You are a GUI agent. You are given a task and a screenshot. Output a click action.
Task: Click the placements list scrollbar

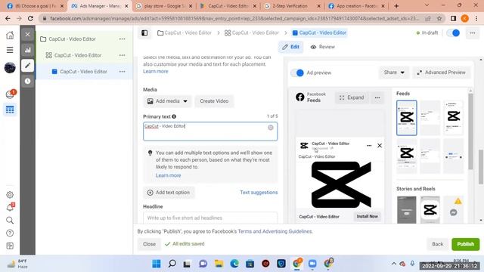point(470,131)
